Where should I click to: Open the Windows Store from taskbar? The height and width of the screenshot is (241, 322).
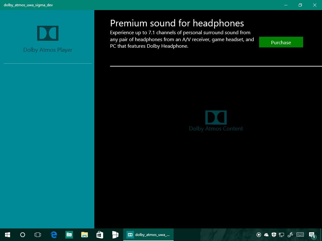[x=100, y=235]
